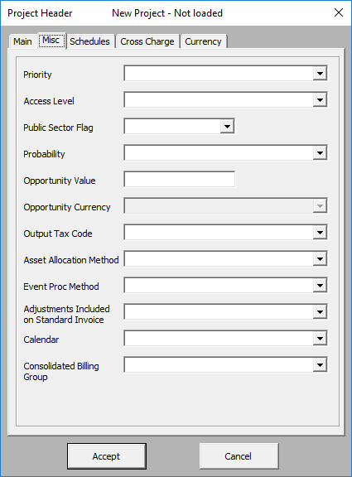Expand the Asset Allocation Method dropdown
Image resolution: width=352 pixels, height=477 pixels.
tap(320, 259)
